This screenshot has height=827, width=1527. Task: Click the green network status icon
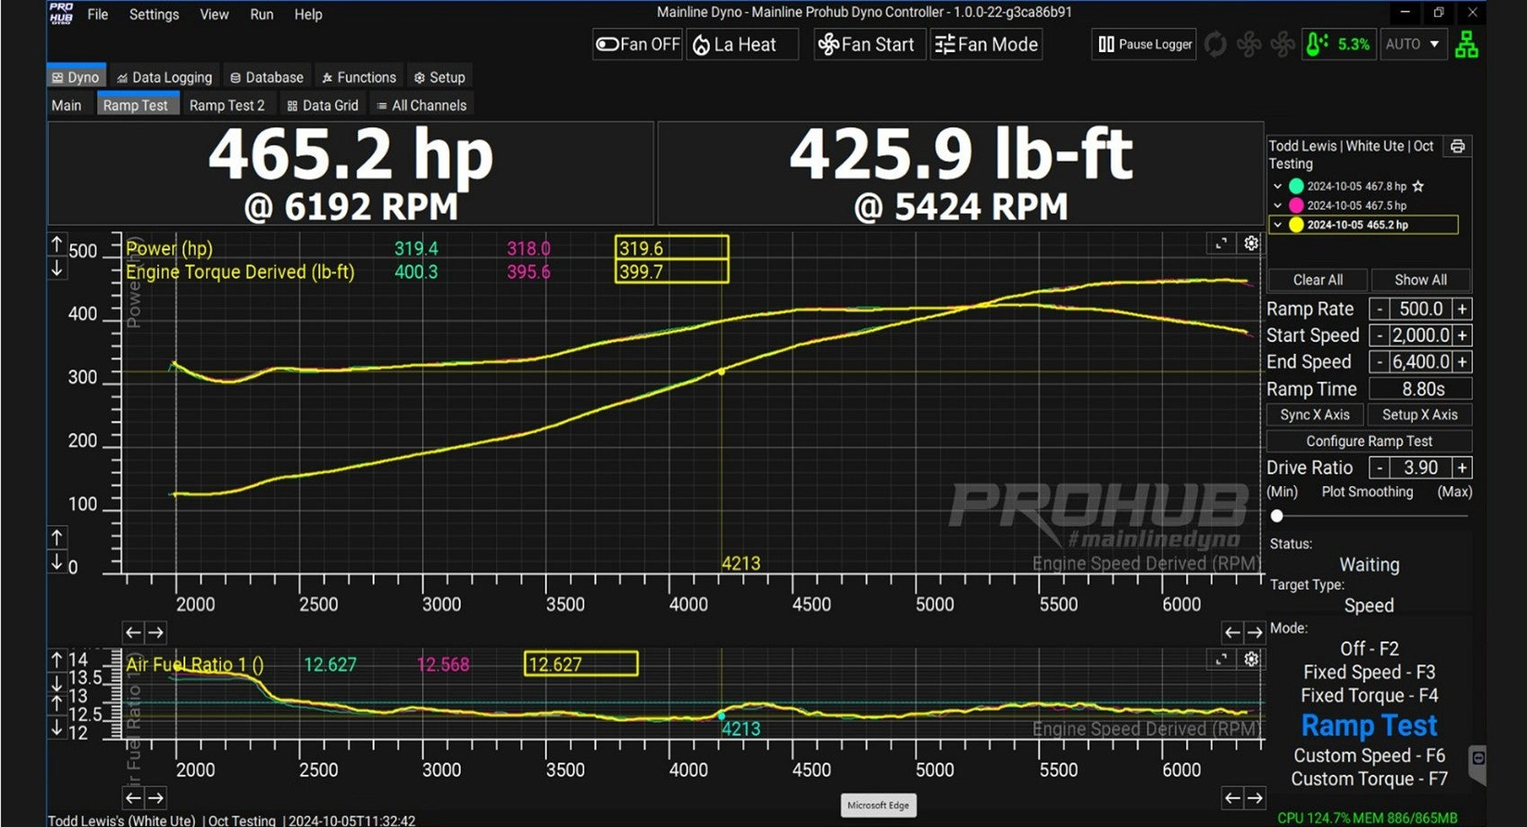click(1466, 44)
